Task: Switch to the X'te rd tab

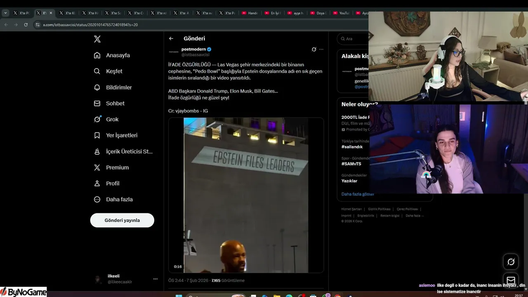Action: coord(158,13)
